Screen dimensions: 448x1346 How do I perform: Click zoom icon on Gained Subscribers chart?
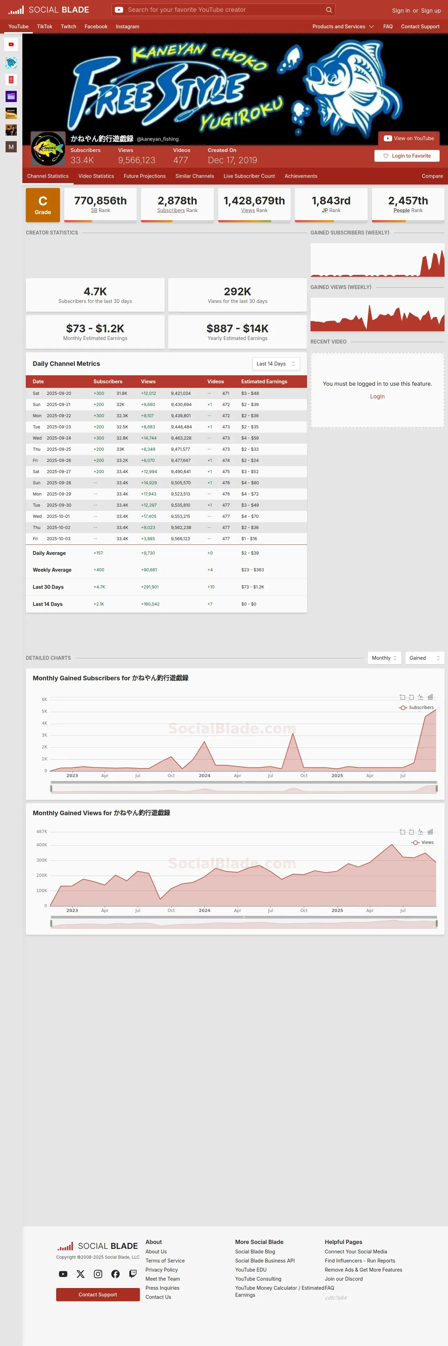(402, 697)
